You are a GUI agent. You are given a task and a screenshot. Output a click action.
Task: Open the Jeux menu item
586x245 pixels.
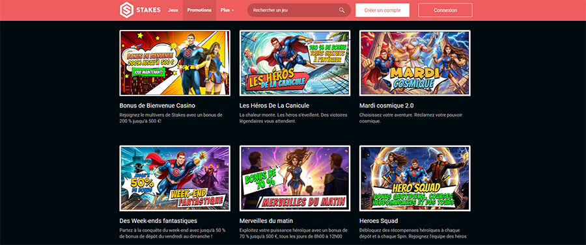[173, 10]
